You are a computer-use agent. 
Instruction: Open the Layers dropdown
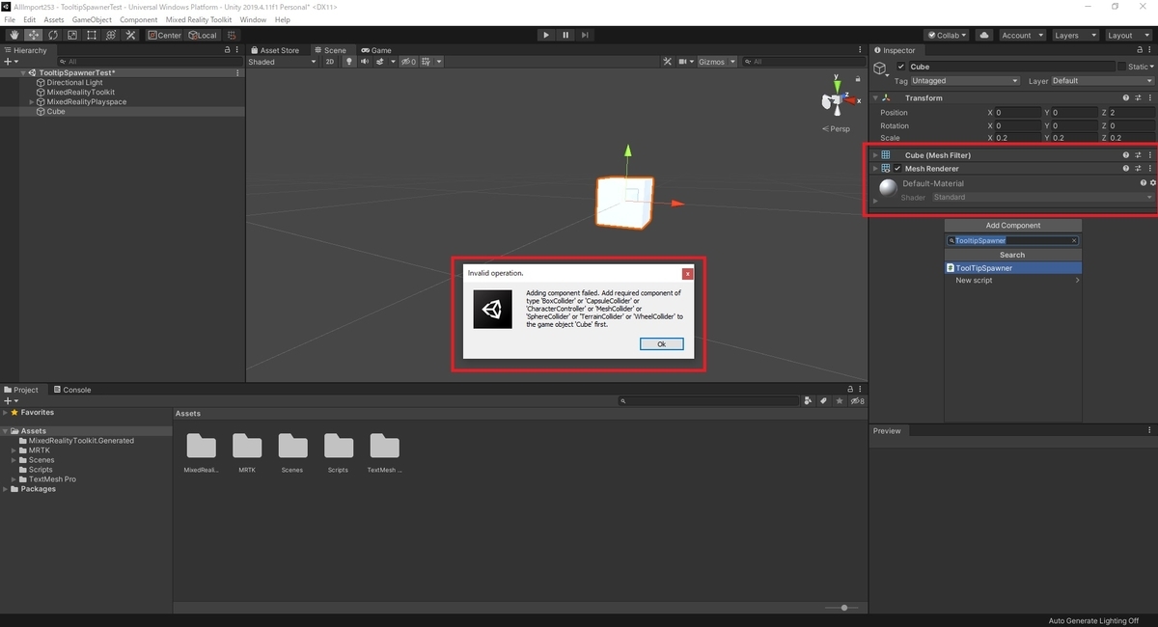[x=1074, y=35]
